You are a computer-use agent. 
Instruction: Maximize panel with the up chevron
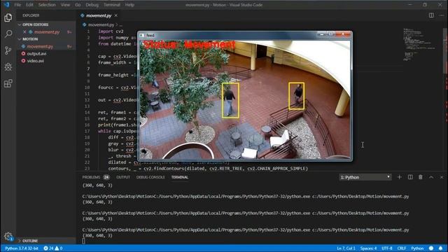(431, 177)
